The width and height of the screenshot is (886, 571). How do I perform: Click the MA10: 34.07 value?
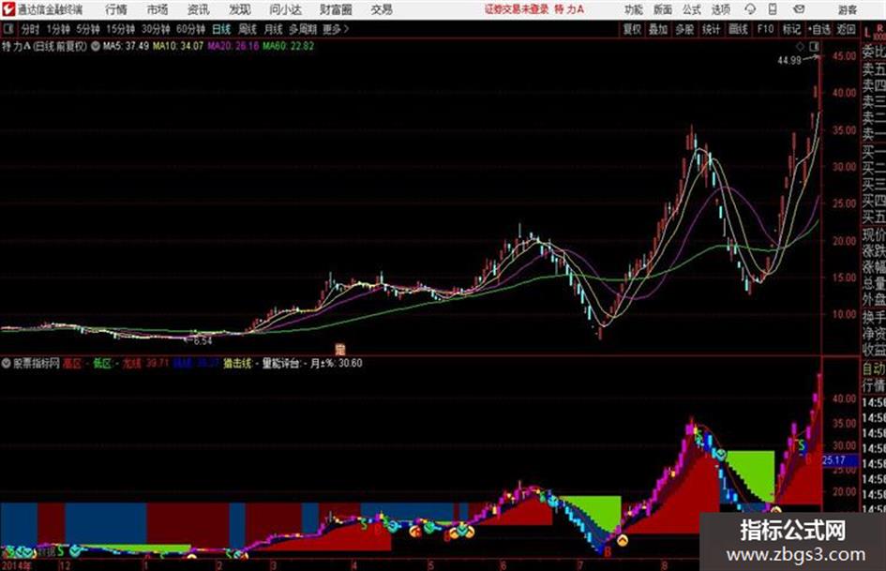178,46
